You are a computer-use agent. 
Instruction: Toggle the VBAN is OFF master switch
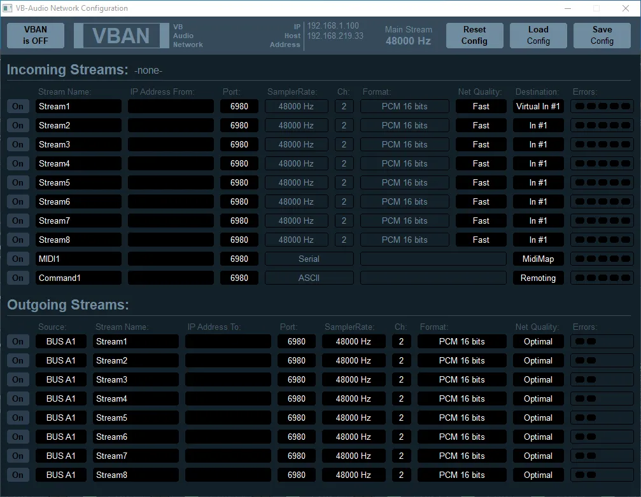(x=36, y=36)
